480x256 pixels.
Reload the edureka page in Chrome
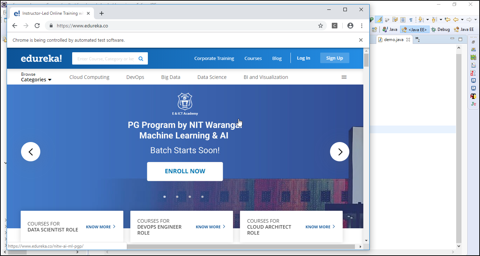pos(37,26)
